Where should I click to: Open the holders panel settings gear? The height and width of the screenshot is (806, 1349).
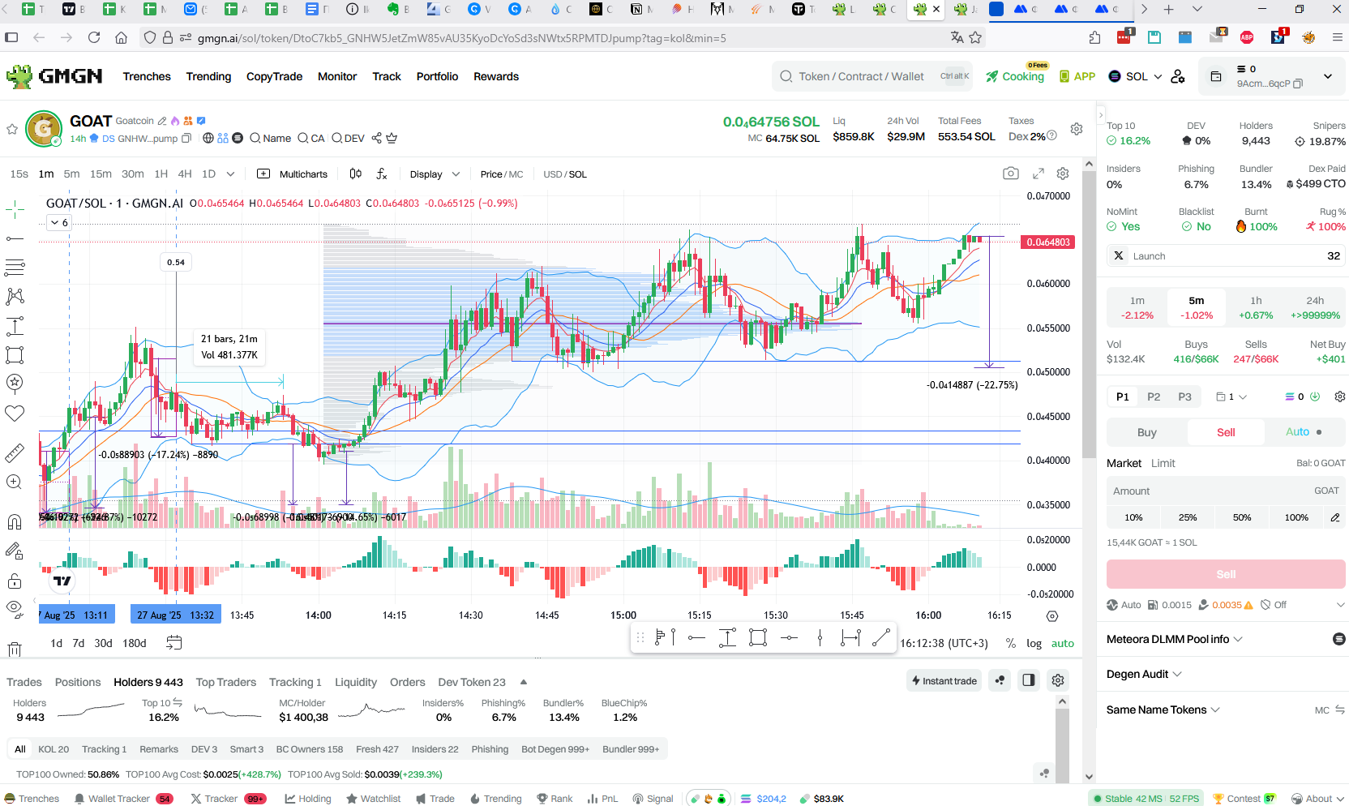pos(1058,680)
